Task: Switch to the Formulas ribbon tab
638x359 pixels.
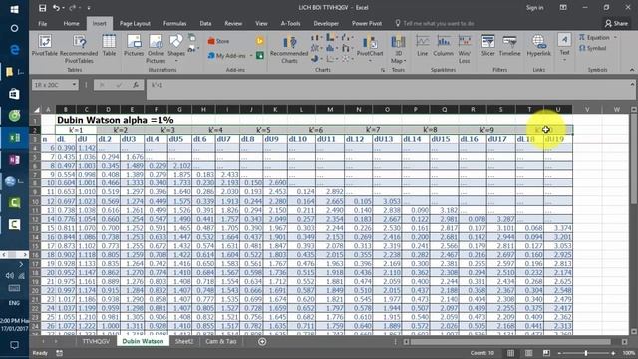Action: (175, 24)
